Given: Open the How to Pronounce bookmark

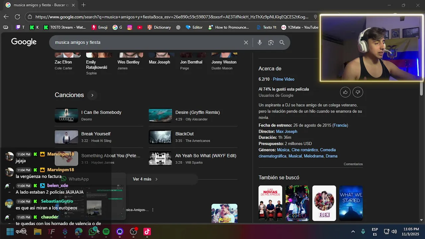Looking at the screenshot, I should pos(228,27).
